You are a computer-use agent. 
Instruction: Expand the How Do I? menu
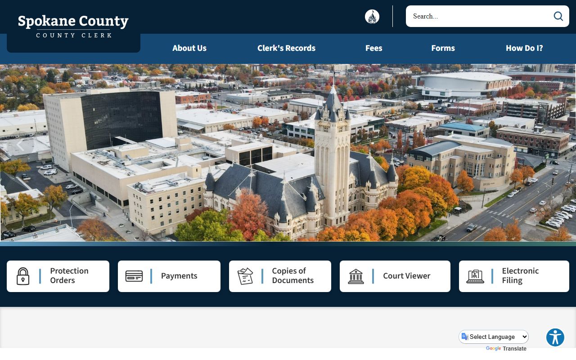[524, 48]
